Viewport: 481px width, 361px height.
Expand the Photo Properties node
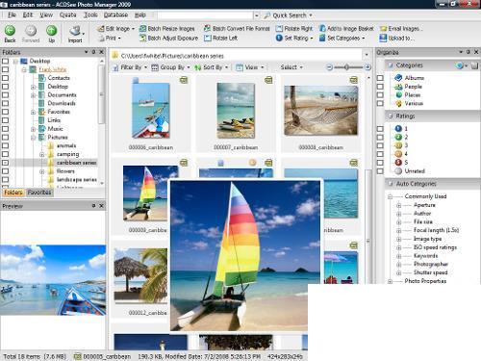(x=391, y=281)
